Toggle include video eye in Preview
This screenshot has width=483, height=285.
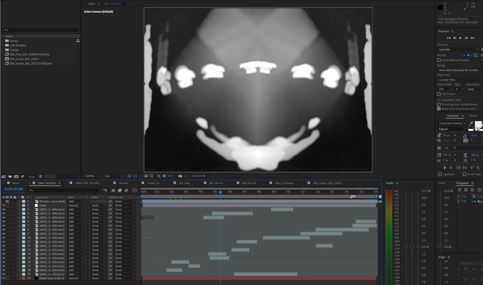click(x=463, y=55)
